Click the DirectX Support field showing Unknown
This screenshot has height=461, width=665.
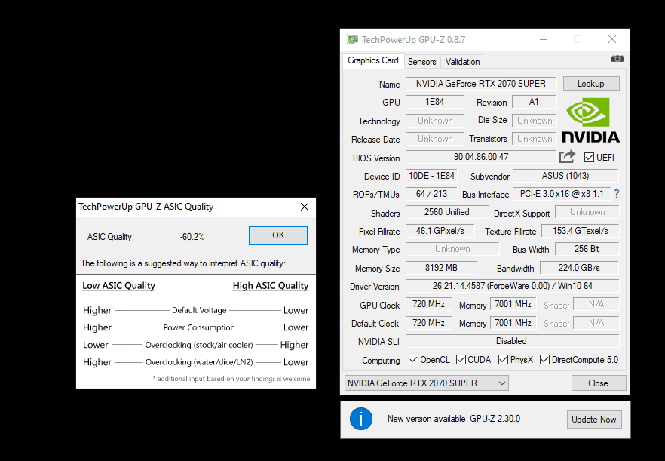tap(587, 212)
